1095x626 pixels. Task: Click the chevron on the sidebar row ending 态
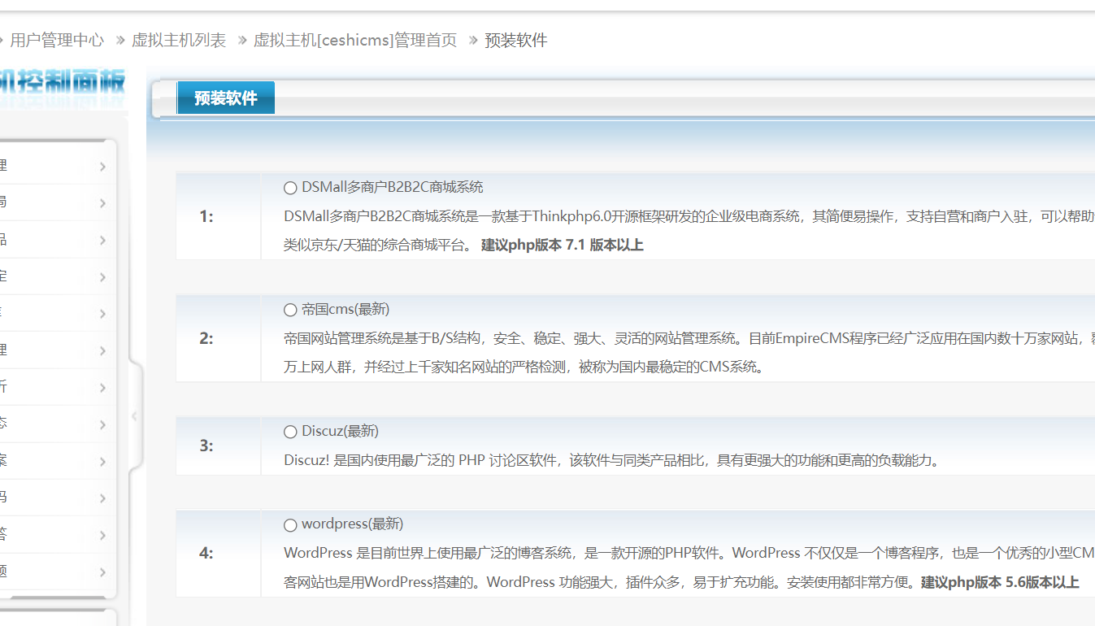(x=102, y=424)
